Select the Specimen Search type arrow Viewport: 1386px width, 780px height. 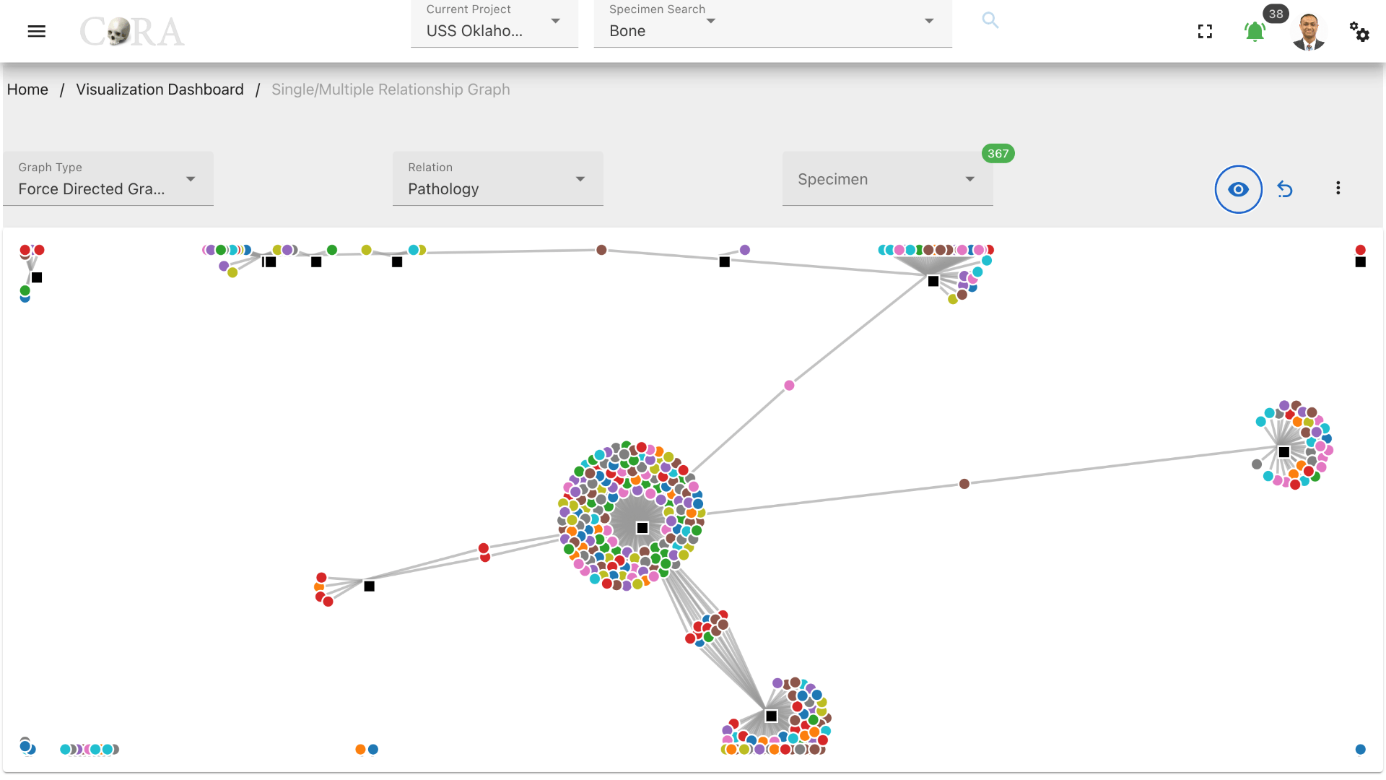(x=711, y=21)
